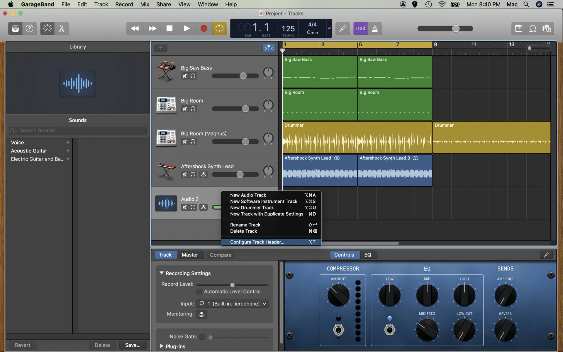Image resolution: width=563 pixels, height=352 pixels.
Task: Click the Revert button
Action: (22, 345)
